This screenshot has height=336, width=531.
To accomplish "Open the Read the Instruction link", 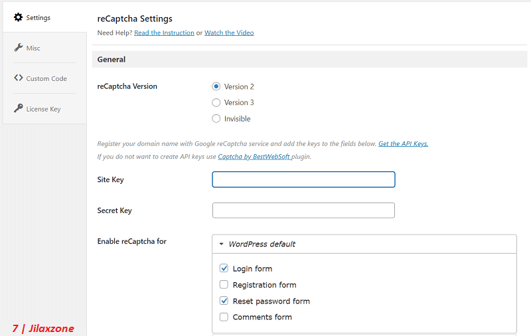I will coord(164,33).
